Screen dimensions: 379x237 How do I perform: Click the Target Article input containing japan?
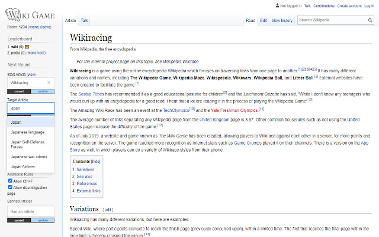31,108
